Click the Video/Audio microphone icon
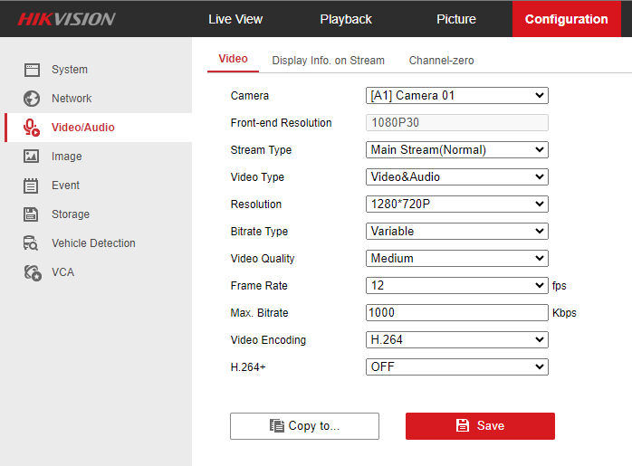Screen dimensions: 632x466 point(32,128)
